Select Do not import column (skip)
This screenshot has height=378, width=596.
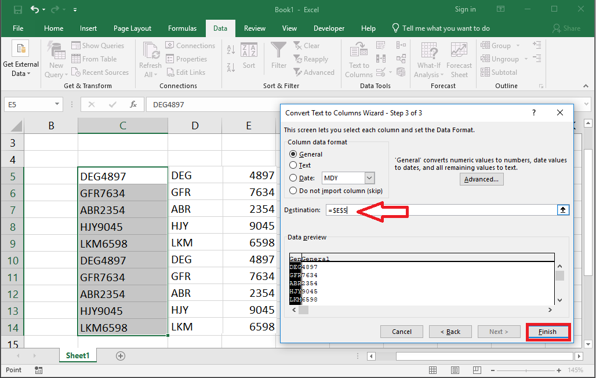293,191
